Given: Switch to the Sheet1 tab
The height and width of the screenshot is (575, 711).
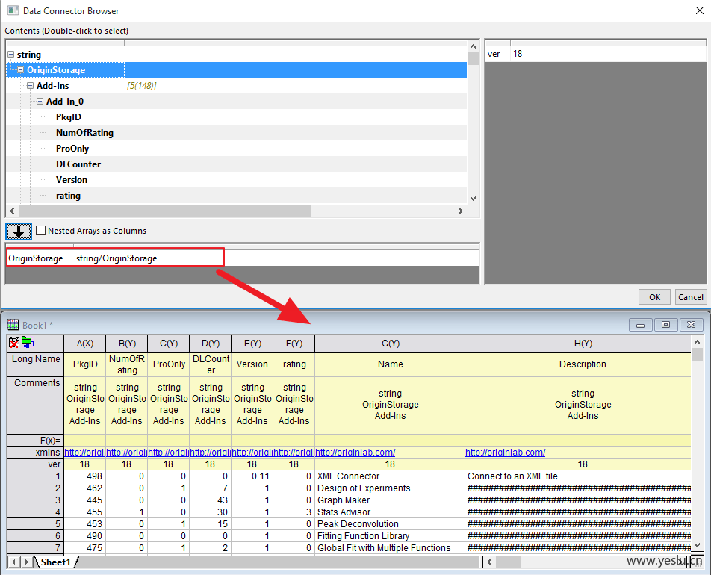Looking at the screenshot, I should (56, 562).
